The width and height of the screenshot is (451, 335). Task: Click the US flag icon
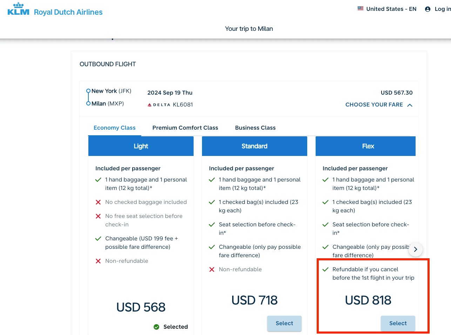tap(360, 8)
